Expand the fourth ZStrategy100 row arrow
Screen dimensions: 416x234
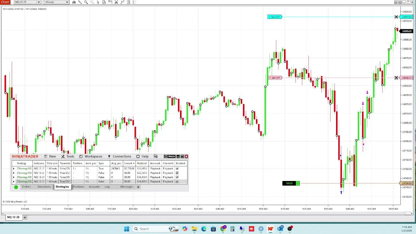(14, 181)
